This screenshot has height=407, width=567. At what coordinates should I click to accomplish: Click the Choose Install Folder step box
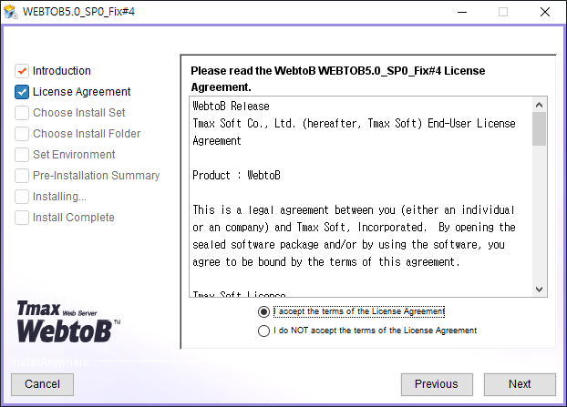click(22, 134)
